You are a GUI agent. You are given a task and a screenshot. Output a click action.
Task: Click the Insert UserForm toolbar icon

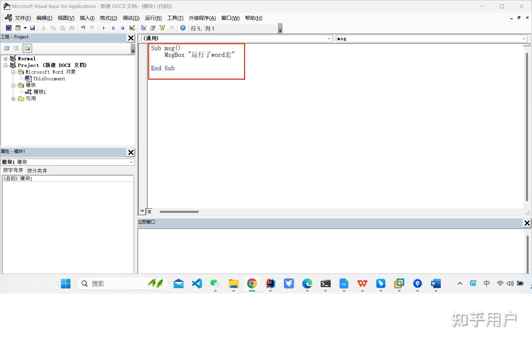point(18,28)
